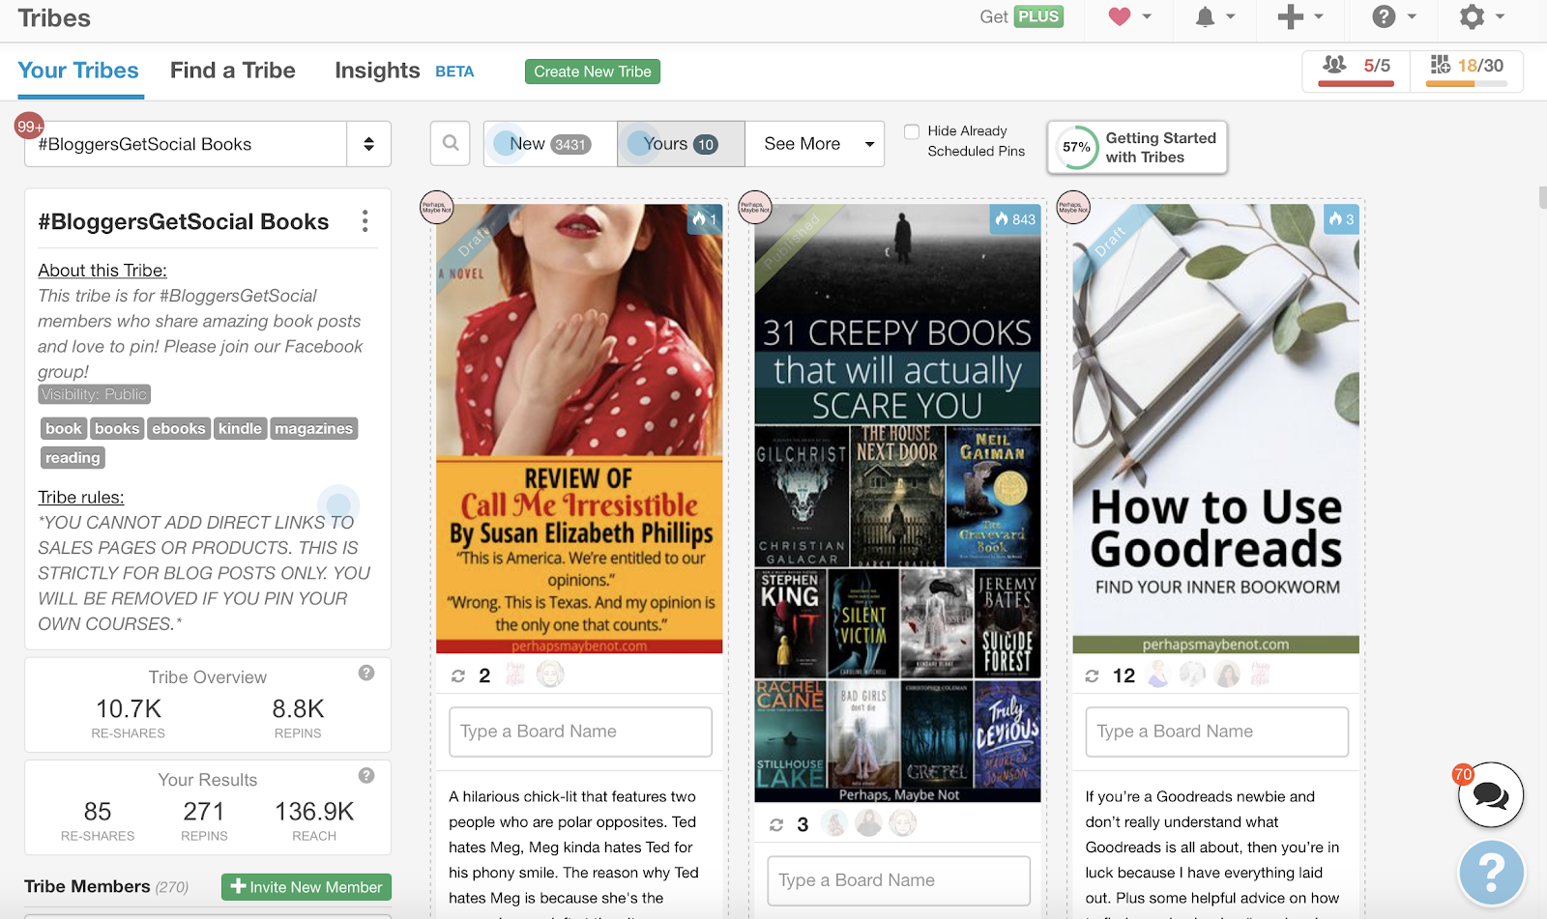Open the live chat bubble
This screenshot has width=1547, height=919.
click(x=1490, y=795)
